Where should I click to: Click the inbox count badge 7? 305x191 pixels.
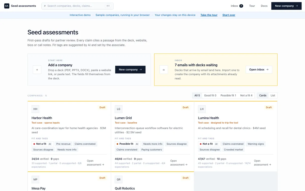pyautogui.click(x=241, y=6)
